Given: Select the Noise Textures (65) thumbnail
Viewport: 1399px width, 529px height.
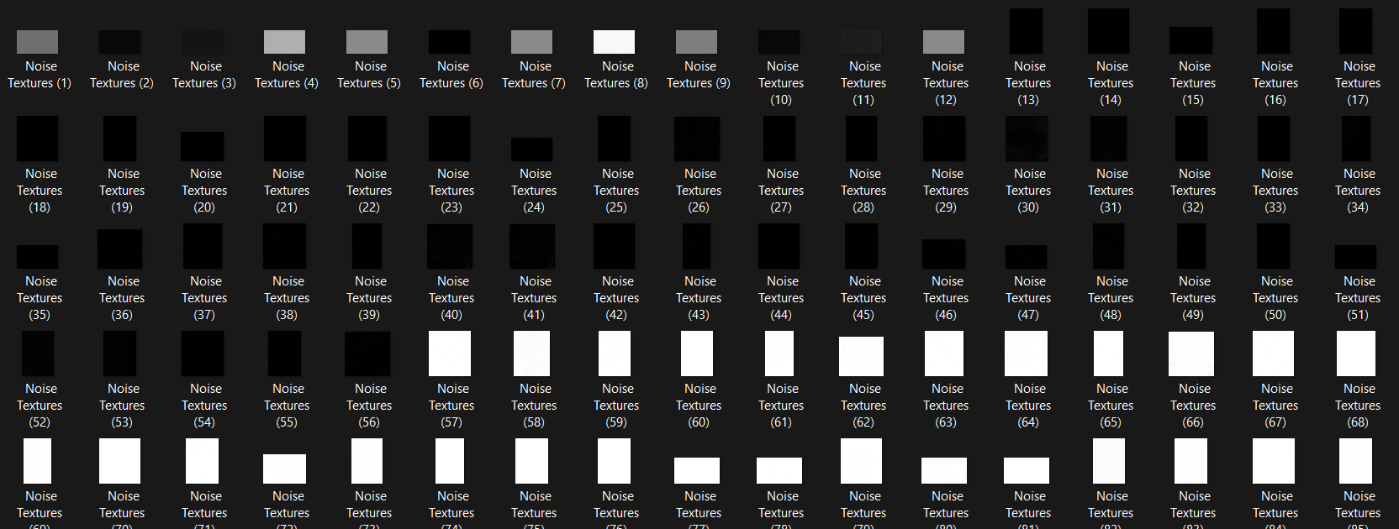Looking at the screenshot, I should [x=1109, y=354].
